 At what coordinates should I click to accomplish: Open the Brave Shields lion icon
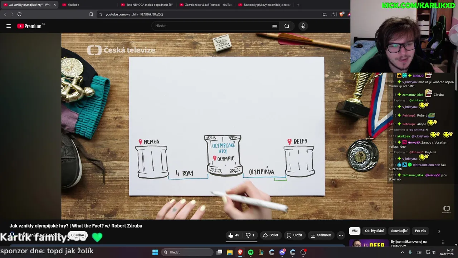341,14
